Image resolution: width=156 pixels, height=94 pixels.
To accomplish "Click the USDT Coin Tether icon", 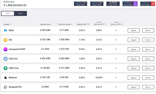I will 5,68.
